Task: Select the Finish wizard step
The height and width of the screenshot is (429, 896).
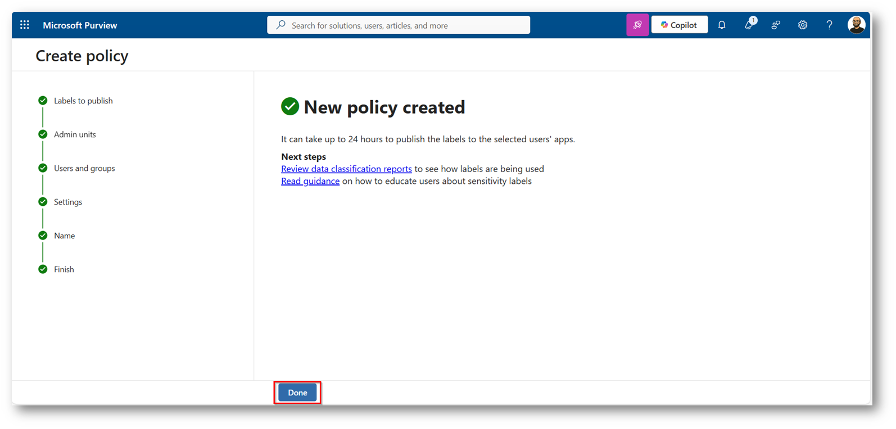Action: (64, 269)
